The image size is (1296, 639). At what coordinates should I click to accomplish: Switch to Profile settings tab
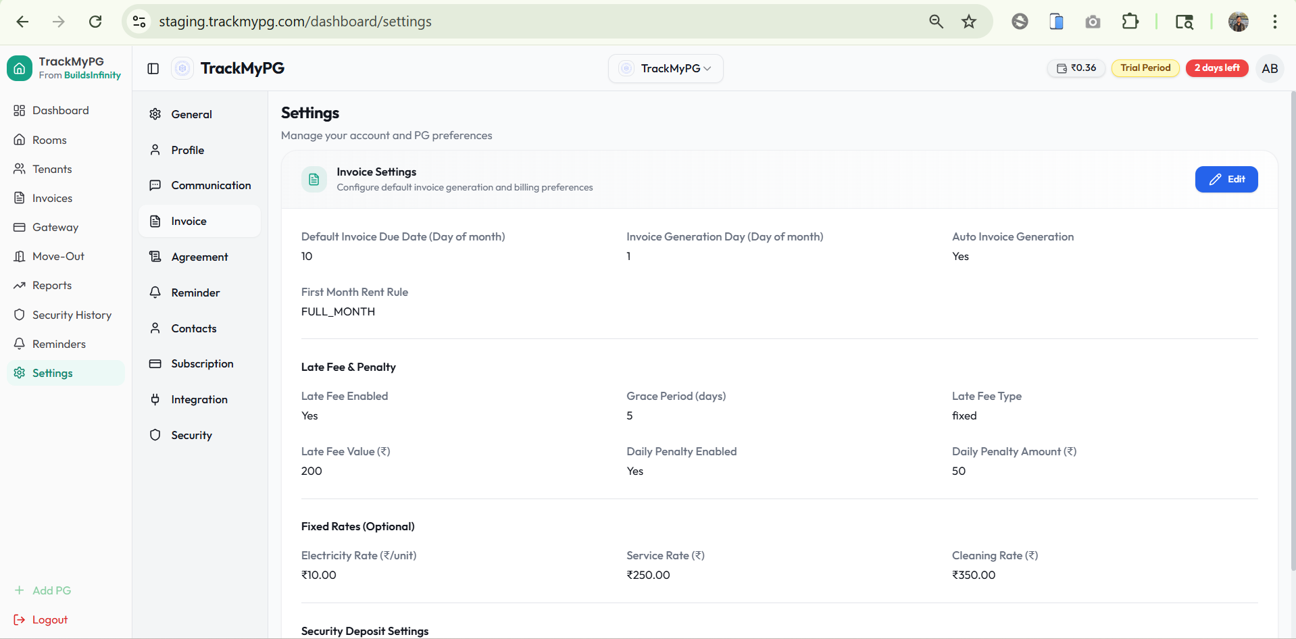tap(199, 150)
